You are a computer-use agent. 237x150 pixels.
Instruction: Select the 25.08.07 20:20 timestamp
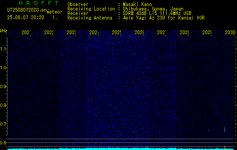[x=26, y=18]
